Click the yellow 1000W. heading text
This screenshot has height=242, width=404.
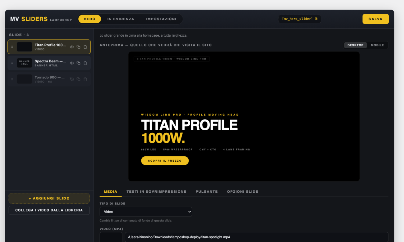163,138
